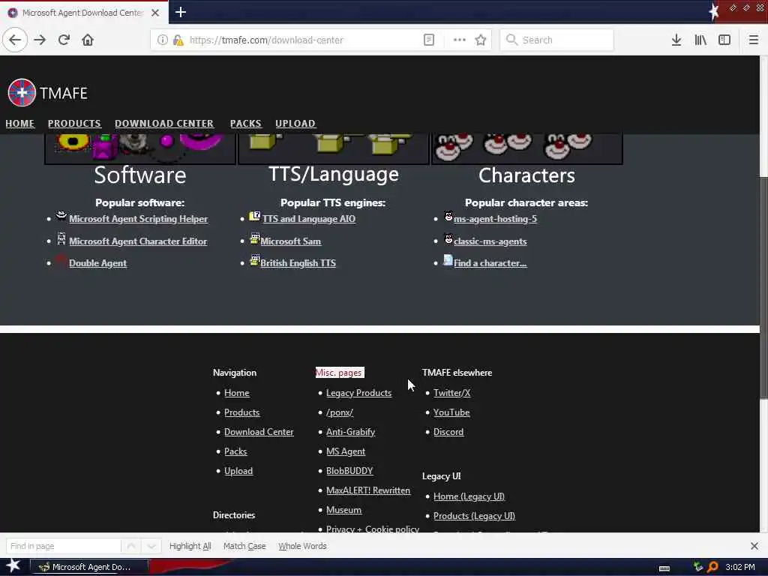The width and height of the screenshot is (768, 576).
Task: Open HOME in site navigation
Action: pyautogui.click(x=20, y=124)
